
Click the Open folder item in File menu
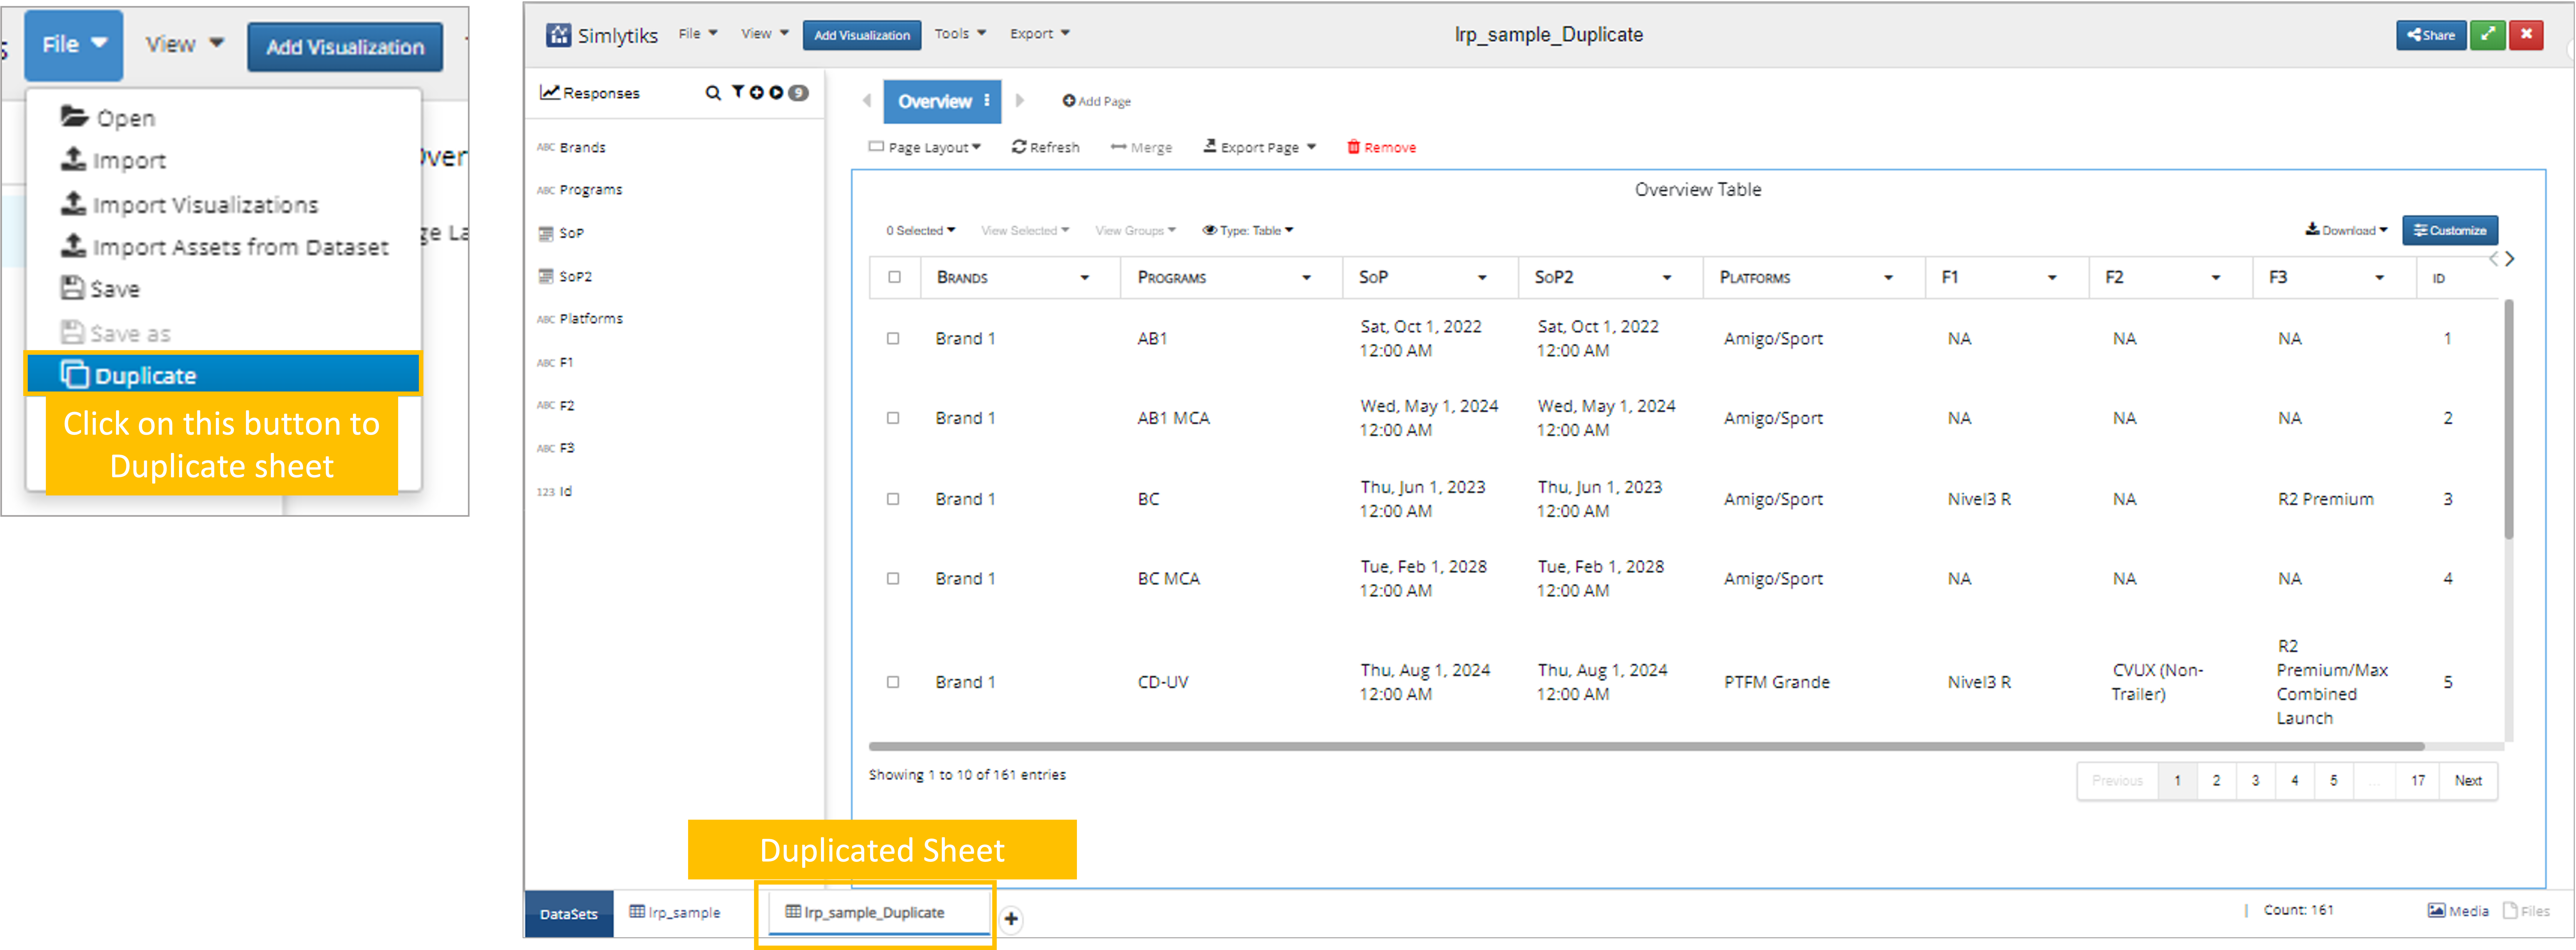pos(108,118)
